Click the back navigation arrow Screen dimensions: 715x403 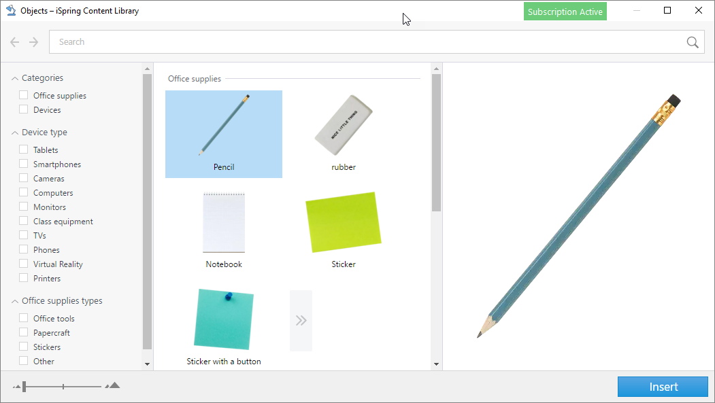tap(14, 41)
